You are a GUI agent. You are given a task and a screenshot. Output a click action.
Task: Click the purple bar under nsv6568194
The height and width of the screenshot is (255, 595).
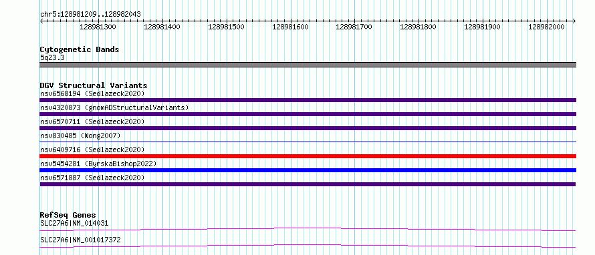coord(308,100)
